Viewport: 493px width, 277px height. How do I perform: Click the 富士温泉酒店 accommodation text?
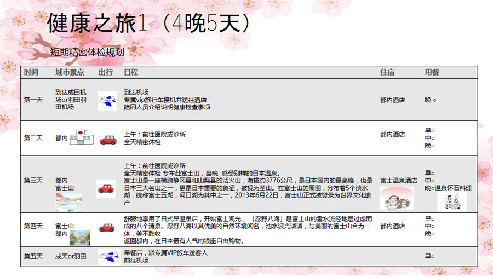pos(399,180)
